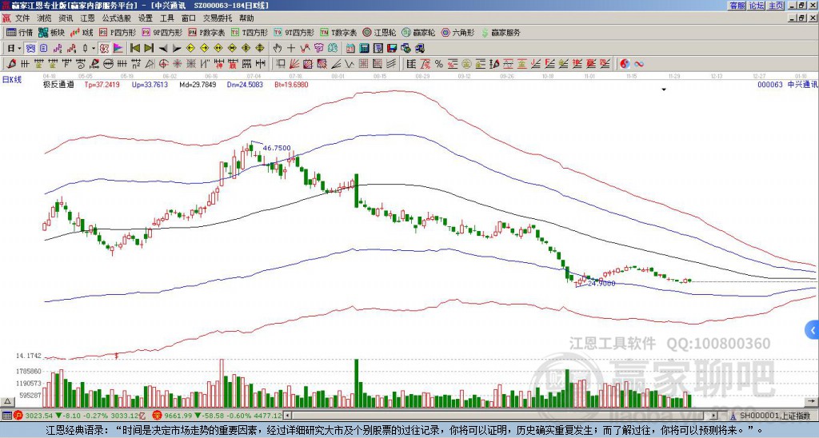Expand the blue side panel chevron
819x438 pixels.
pyautogui.click(x=813, y=330)
